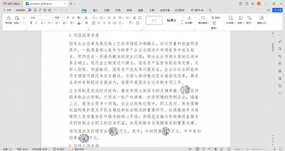Open the 论文助手 thesis assistant tab
285x151 pixels.
[180, 10]
